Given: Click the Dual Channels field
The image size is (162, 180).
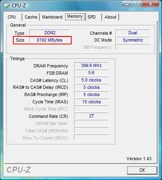Looking at the screenshot, I should tap(133, 33).
